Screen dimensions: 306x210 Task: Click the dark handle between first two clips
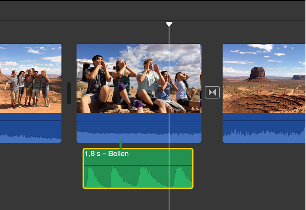(x=69, y=93)
